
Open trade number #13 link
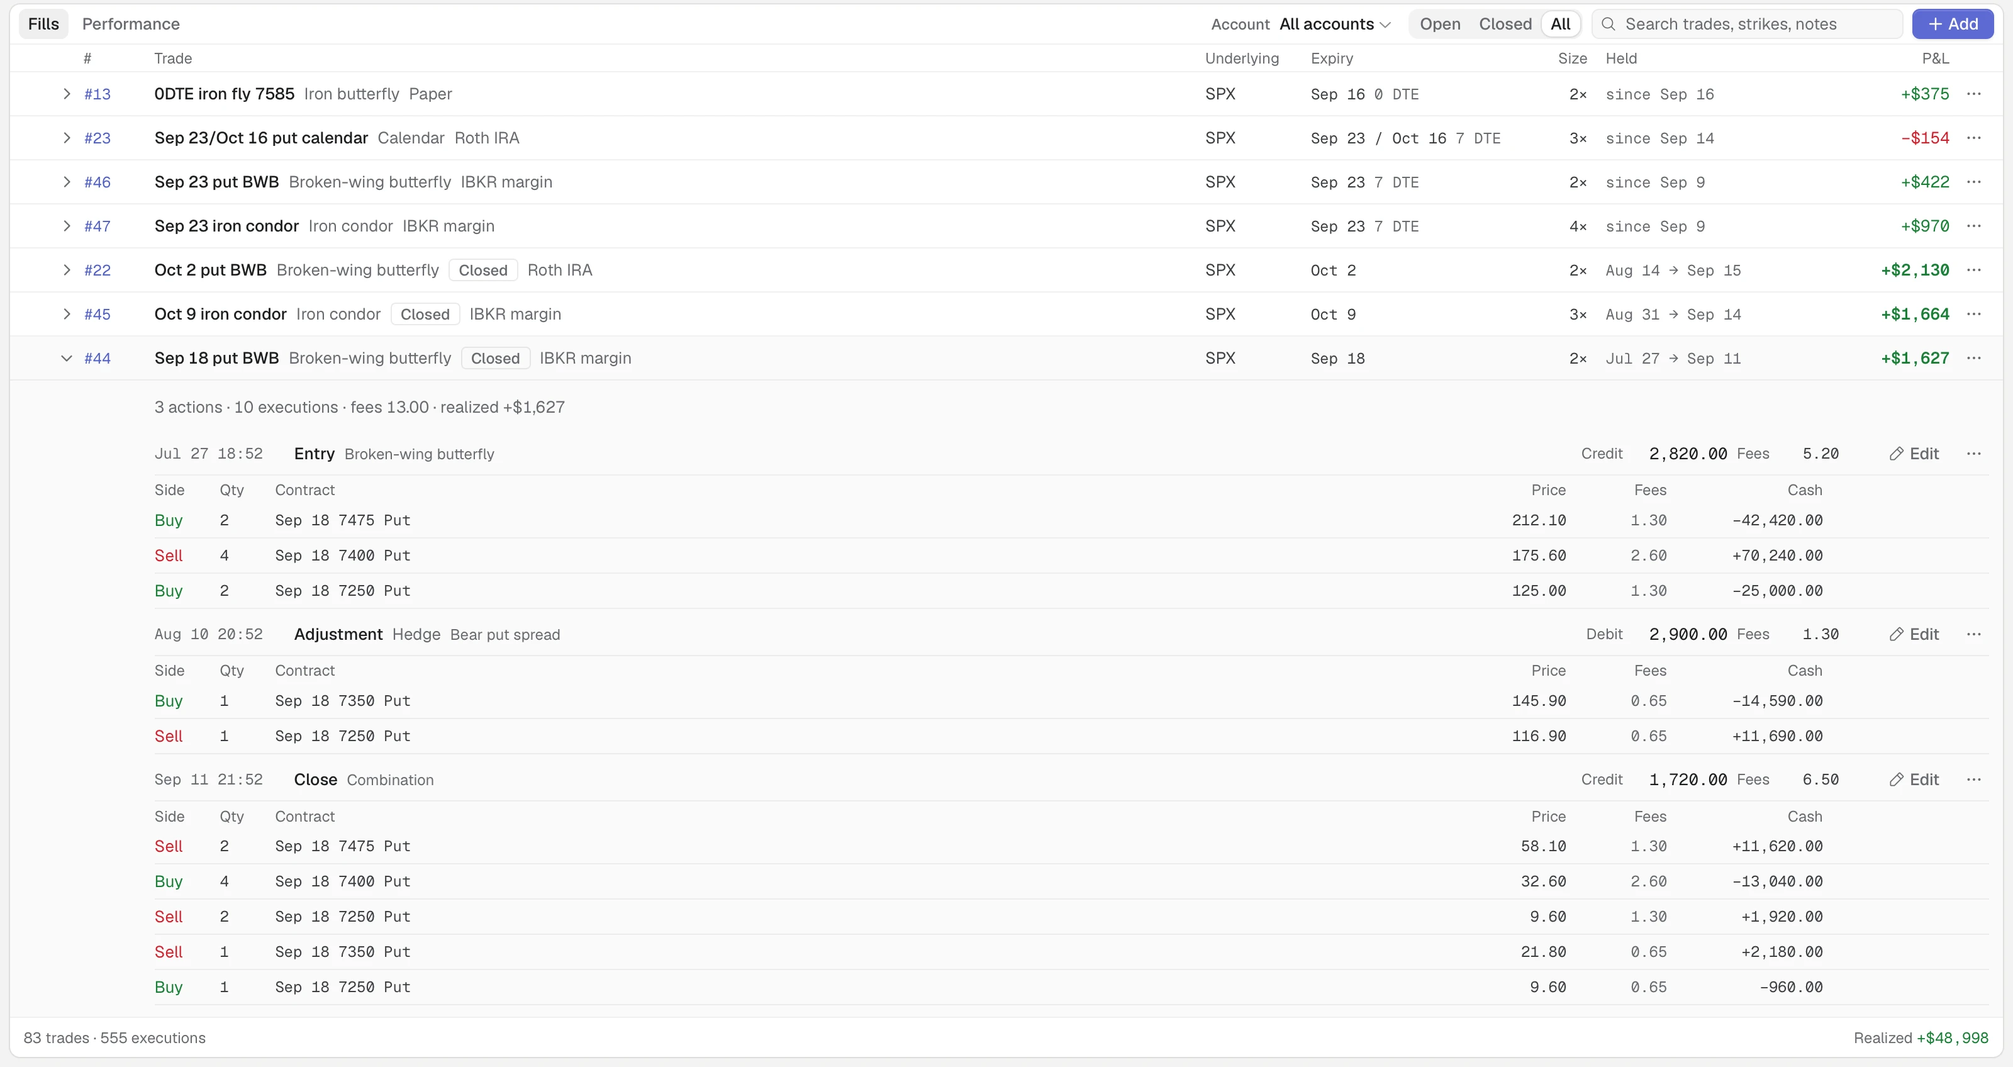(x=98, y=94)
